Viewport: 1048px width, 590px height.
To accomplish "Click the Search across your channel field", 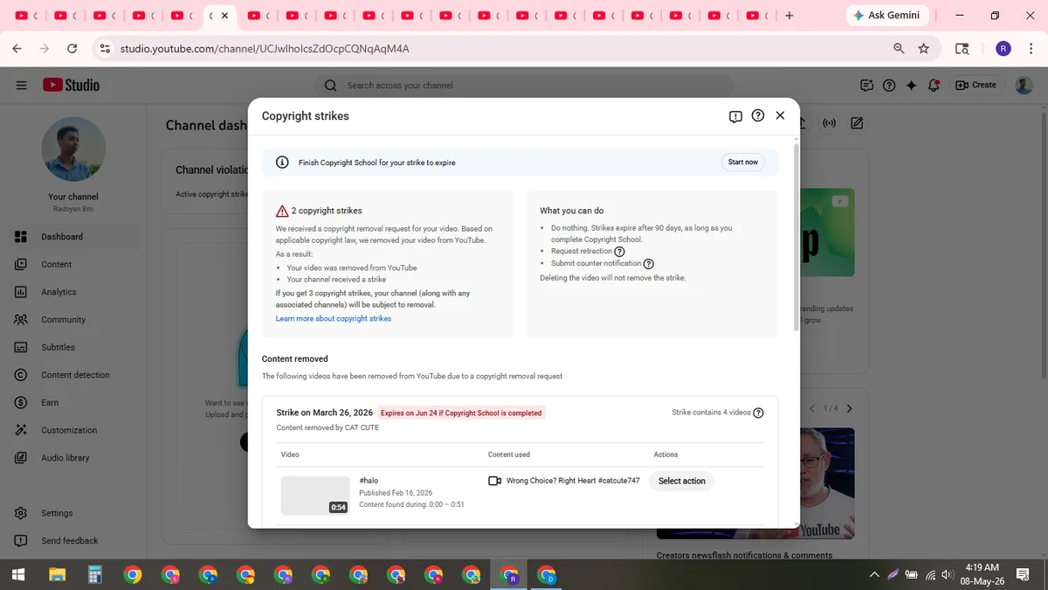I will coord(524,86).
